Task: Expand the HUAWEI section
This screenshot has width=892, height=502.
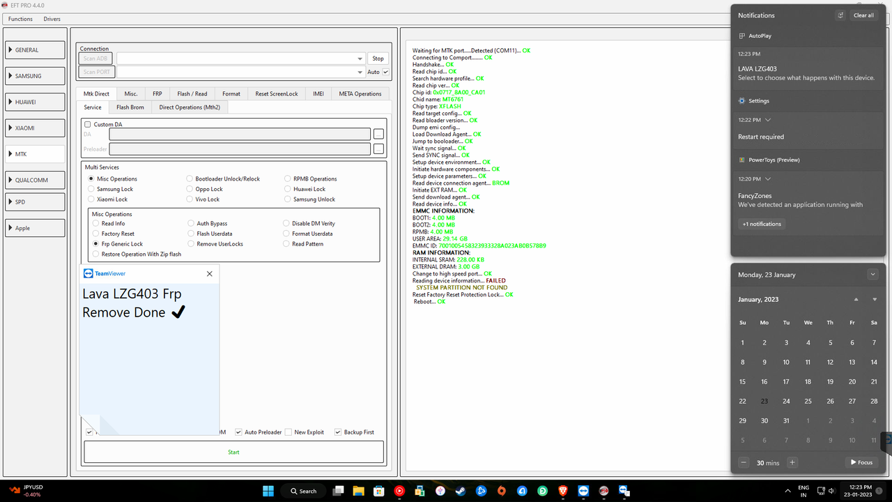Action: click(35, 102)
